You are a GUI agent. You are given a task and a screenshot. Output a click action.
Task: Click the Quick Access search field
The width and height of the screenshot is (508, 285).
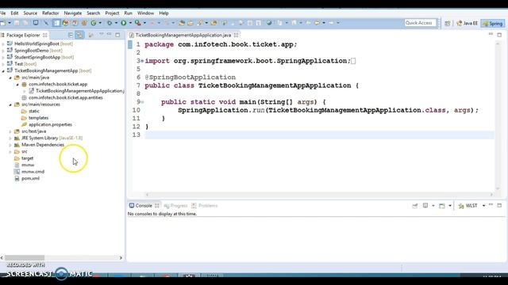(x=420, y=23)
